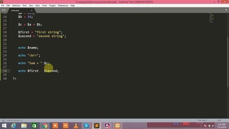Open the Windows Store taskbar icon
The height and width of the screenshot is (129, 229).
tap(34, 126)
